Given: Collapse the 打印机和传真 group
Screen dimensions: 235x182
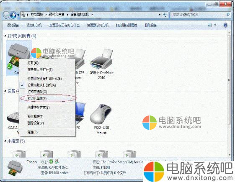Looking at the screenshot, I should point(5,36).
